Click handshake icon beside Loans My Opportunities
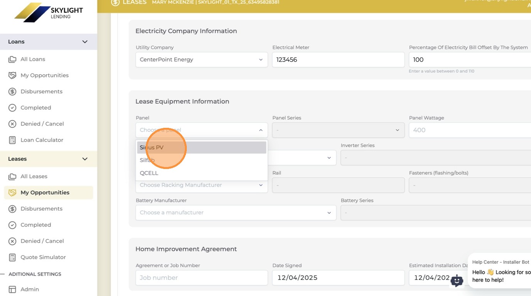 tap(12, 75)
